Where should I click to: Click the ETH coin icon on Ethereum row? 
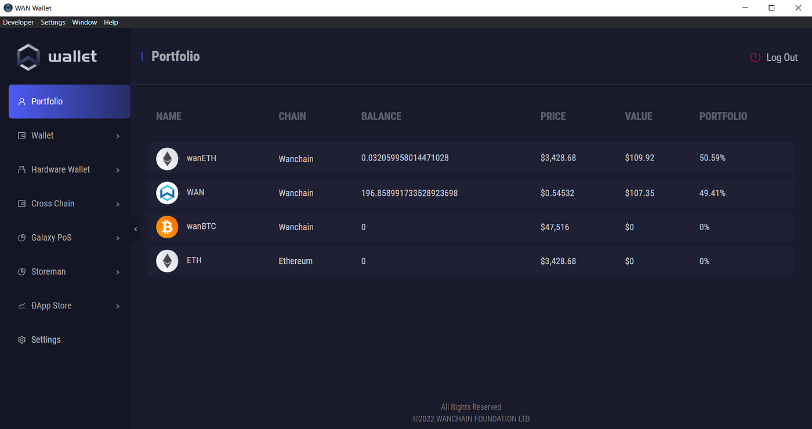point(167,261)
